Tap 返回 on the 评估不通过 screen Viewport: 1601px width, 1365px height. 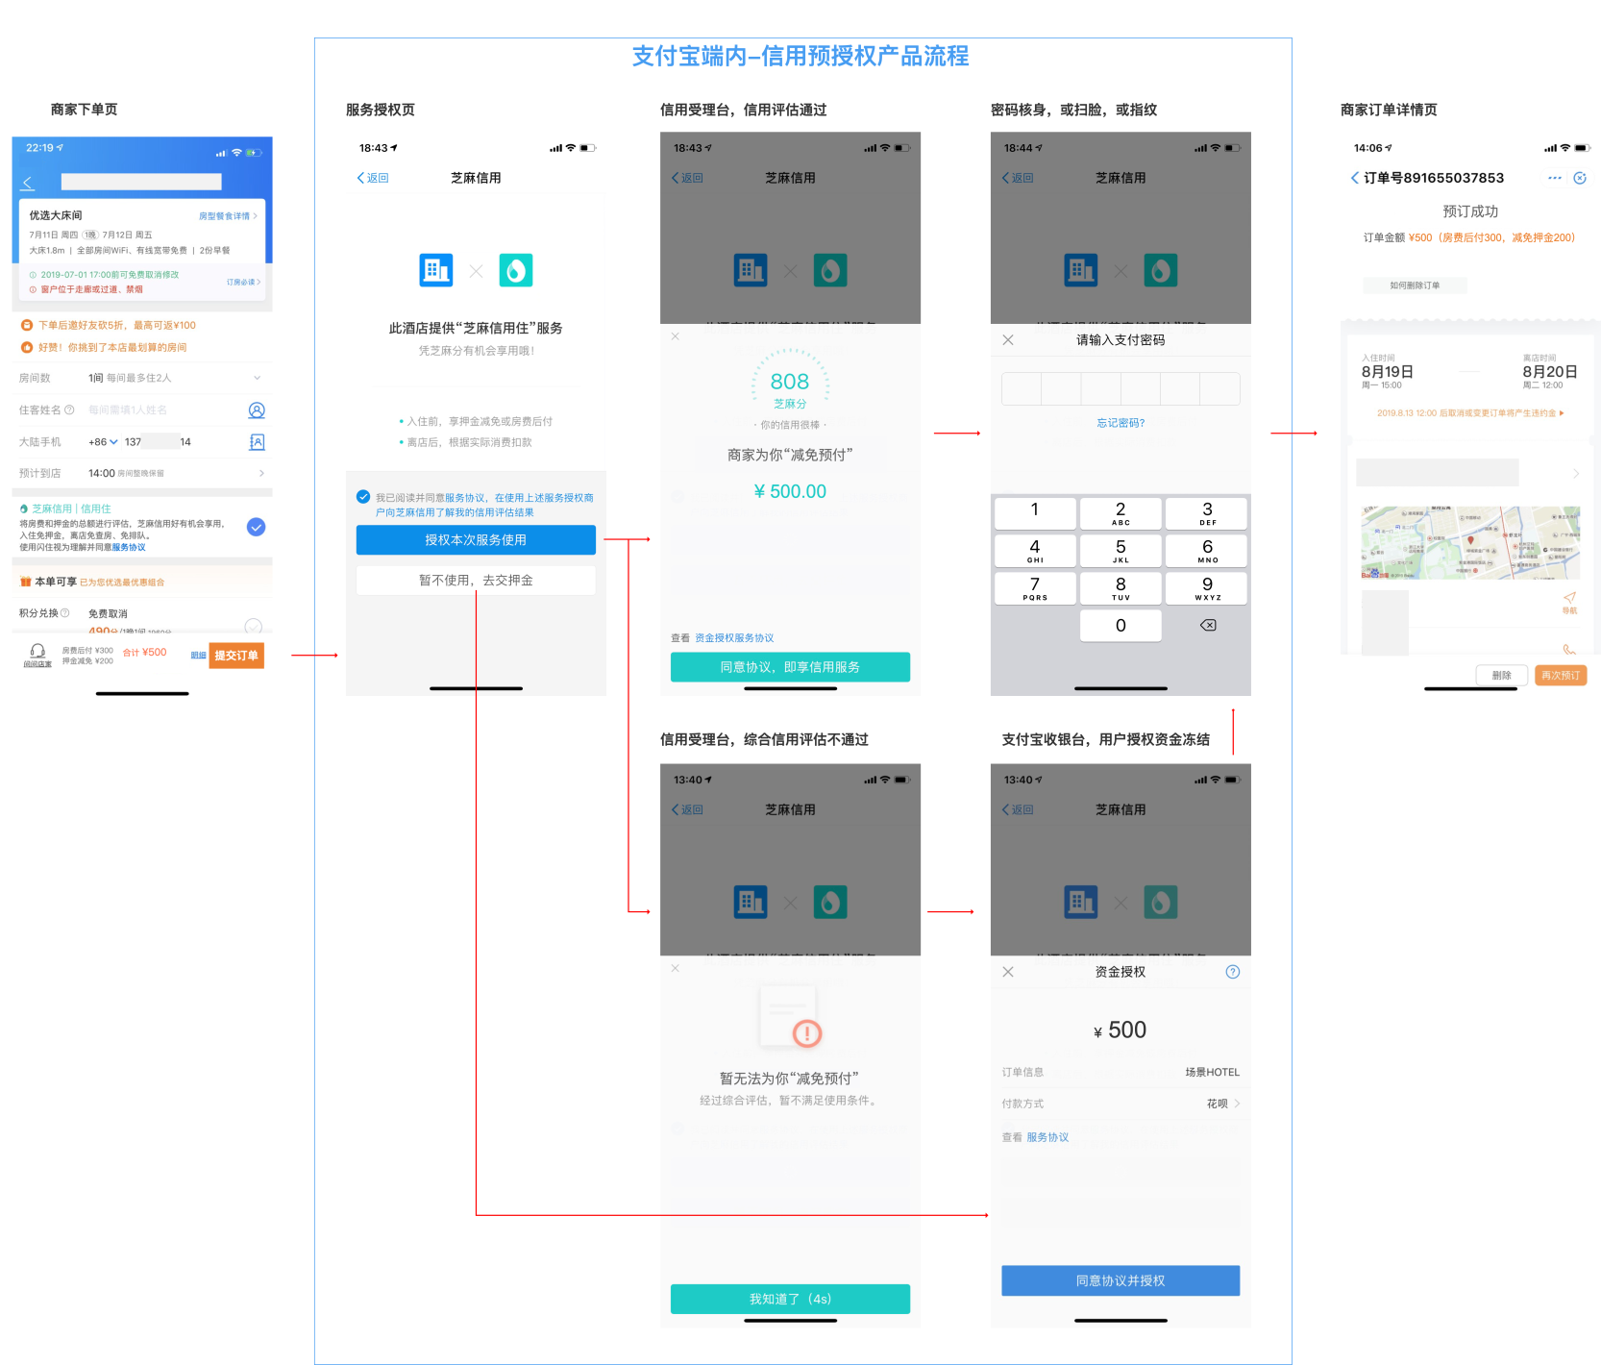pos(687,810)
